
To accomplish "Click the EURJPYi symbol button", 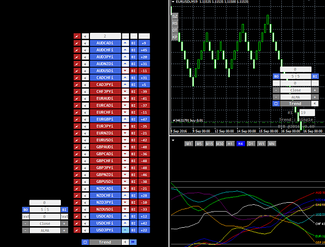I will 105,126.
